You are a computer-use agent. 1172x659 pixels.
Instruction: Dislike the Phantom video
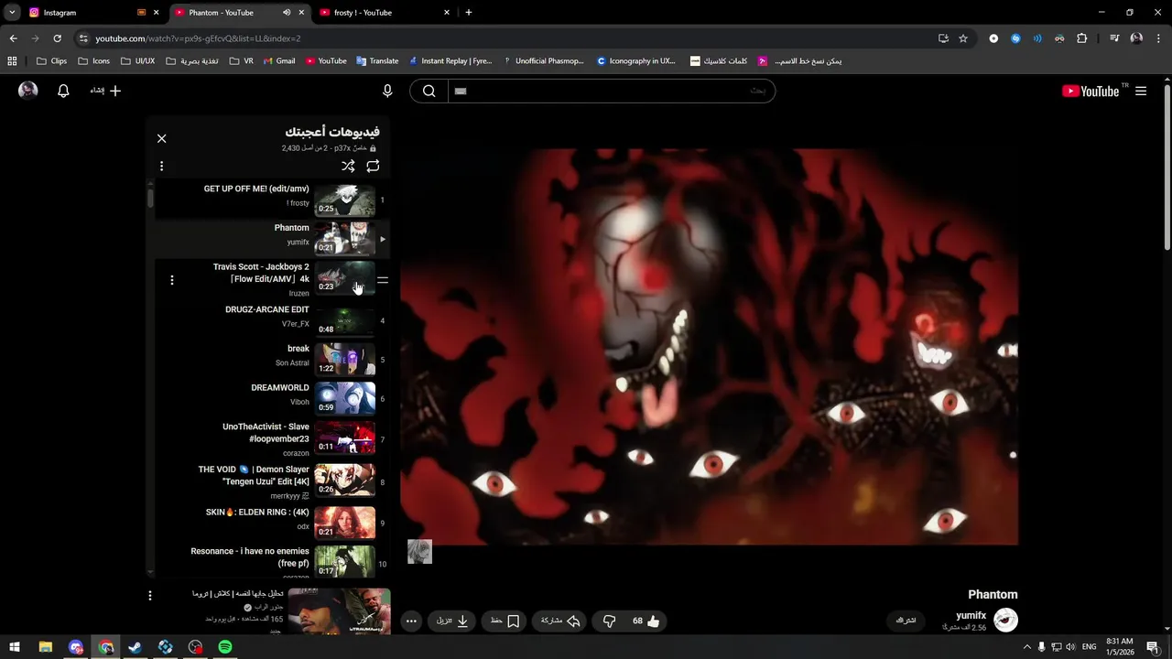point(609,621)
